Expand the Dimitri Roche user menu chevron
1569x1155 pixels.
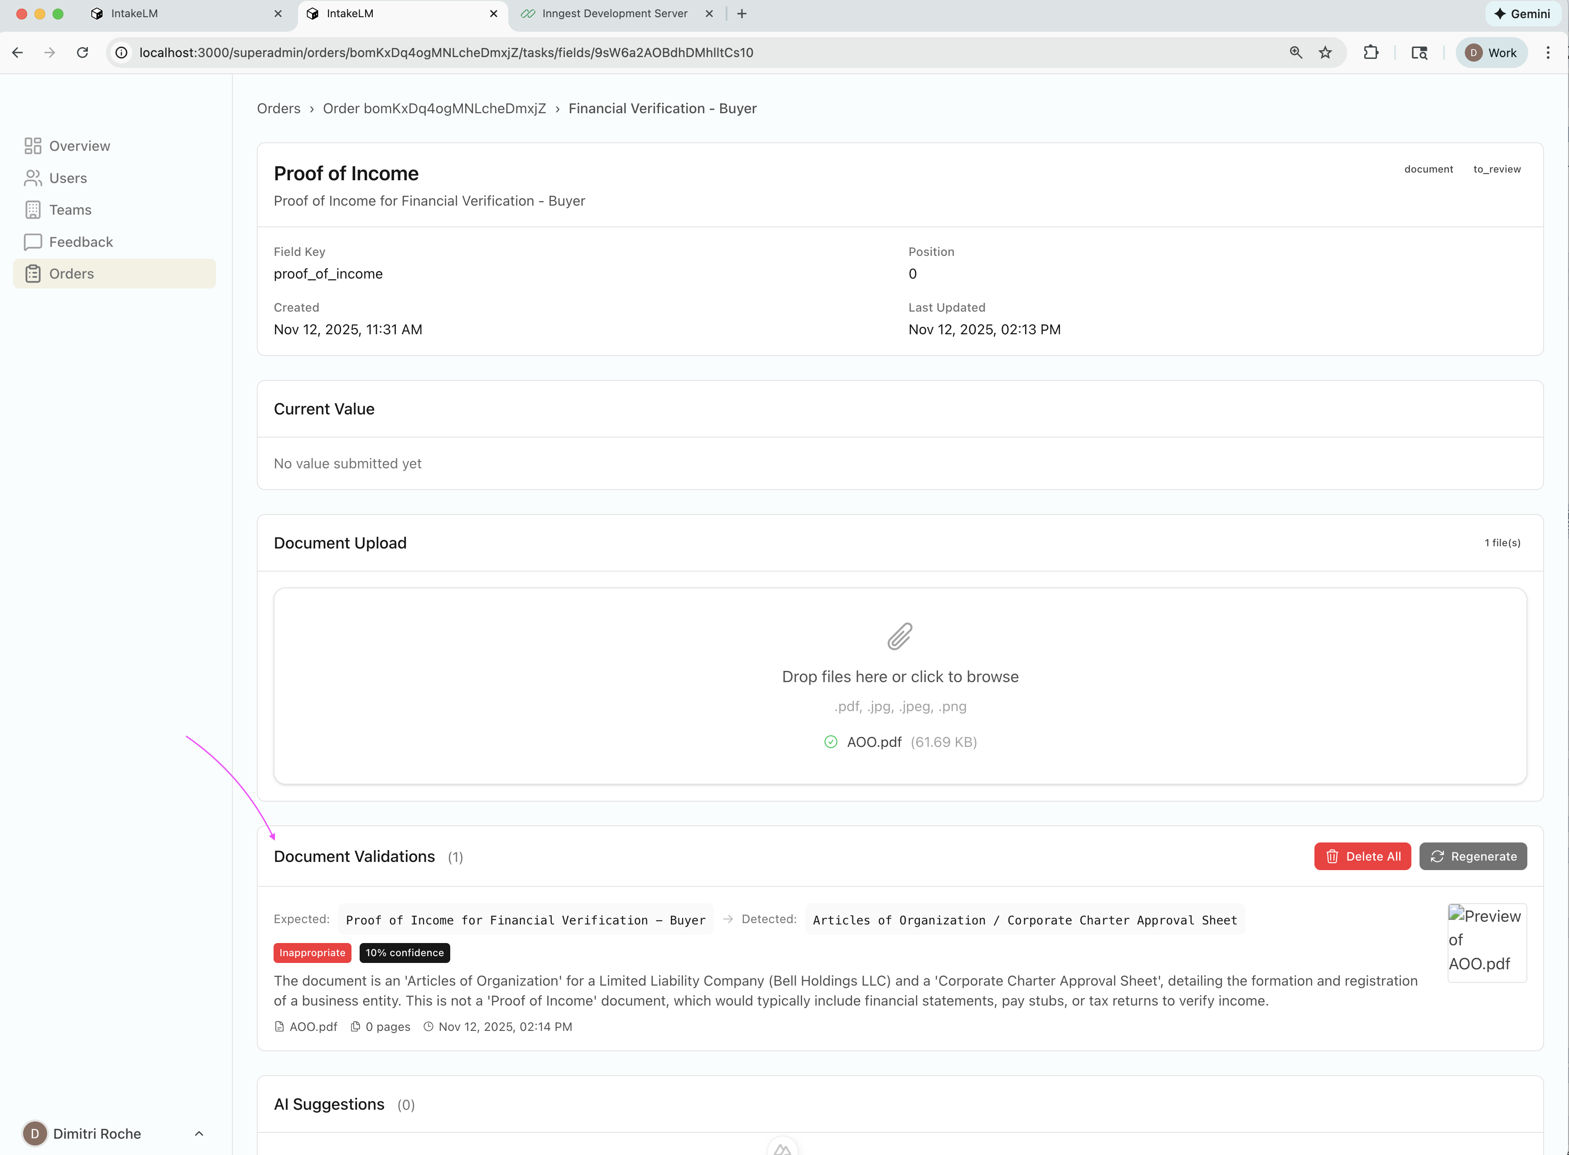tap(198, 1133)
